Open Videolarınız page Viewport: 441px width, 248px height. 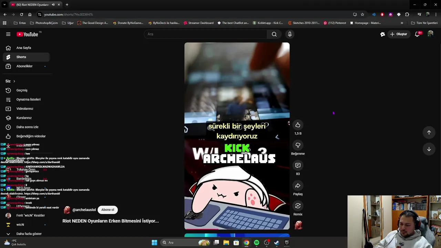point(26,108)
